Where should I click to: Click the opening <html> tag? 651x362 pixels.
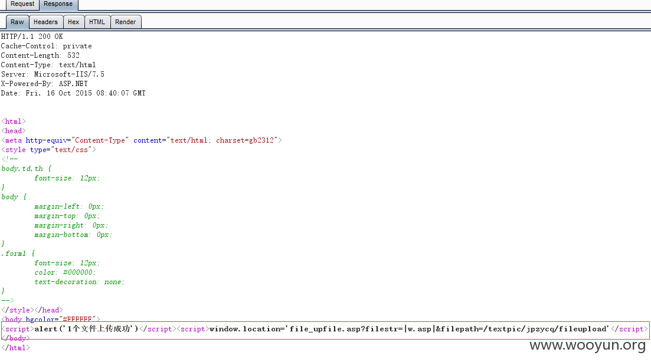point(14,121)
